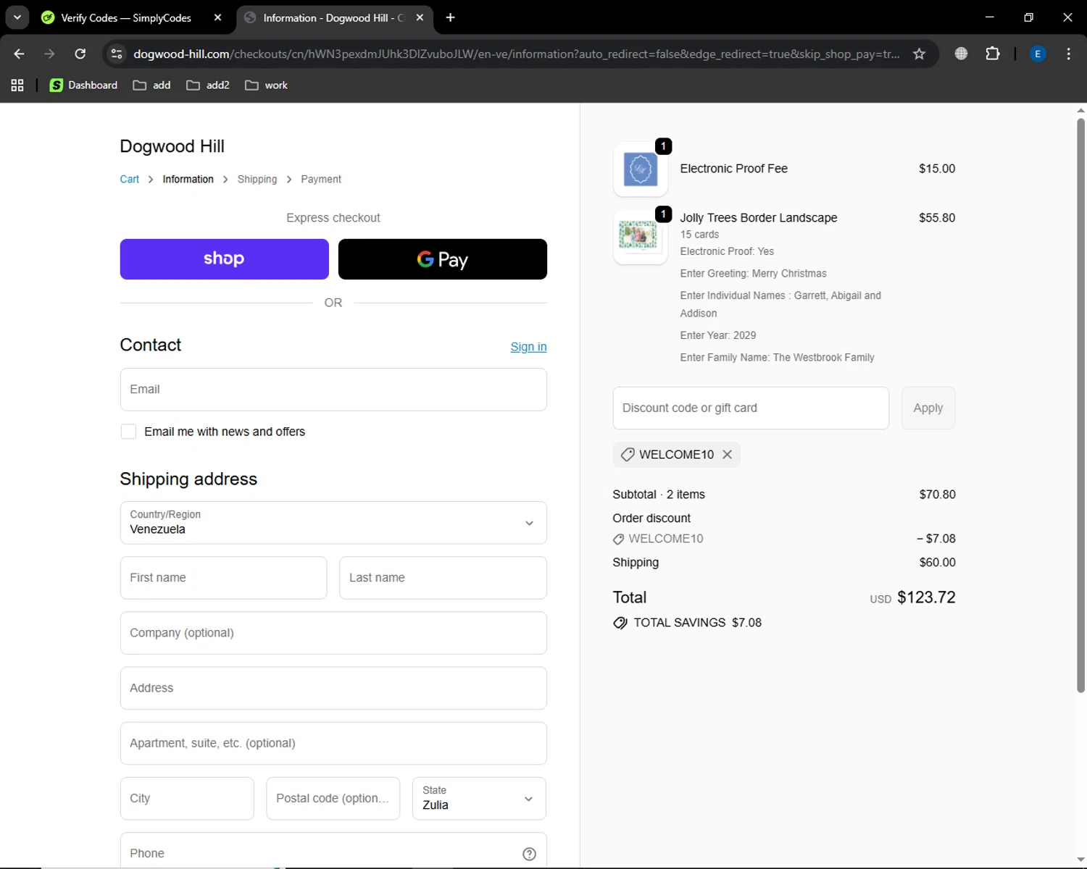This screenshot has width=1087, height=869.
Task: Open the Chrome three-dot menu
Action: coord(1068,54)
